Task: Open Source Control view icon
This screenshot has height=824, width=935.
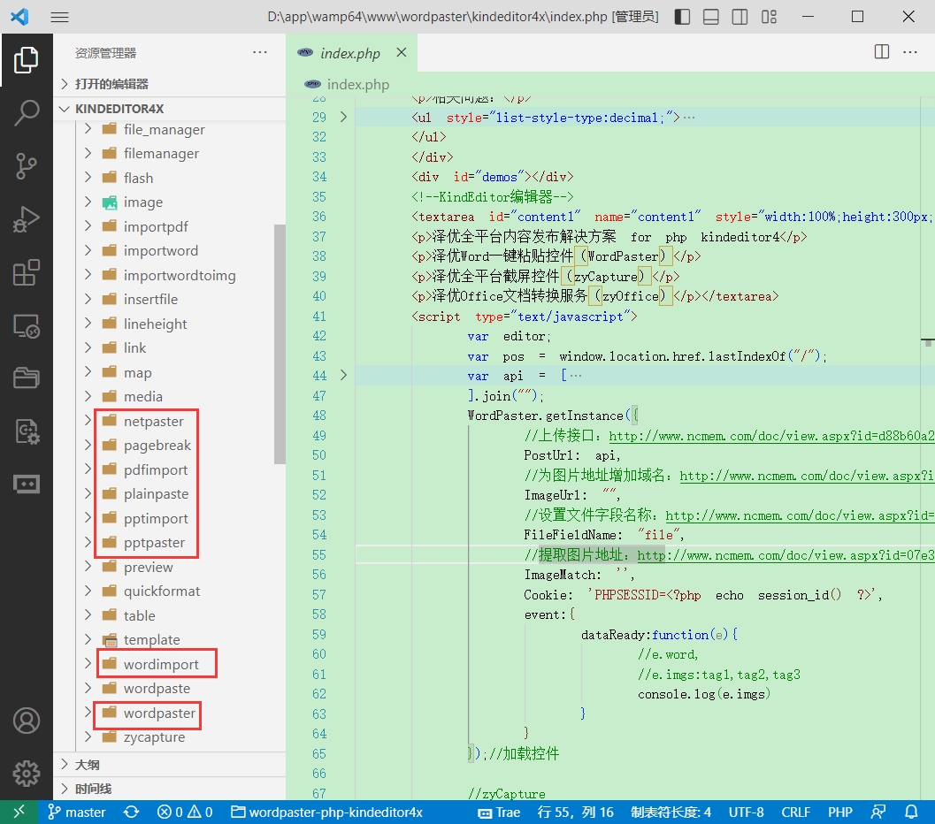Action: pyautogui.click(x=27, y=165)
